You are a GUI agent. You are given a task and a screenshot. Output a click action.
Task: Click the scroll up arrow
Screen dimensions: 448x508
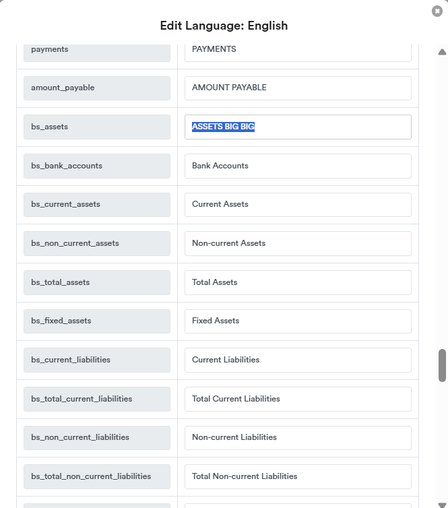pyautogui.click(x=442, y=52)
